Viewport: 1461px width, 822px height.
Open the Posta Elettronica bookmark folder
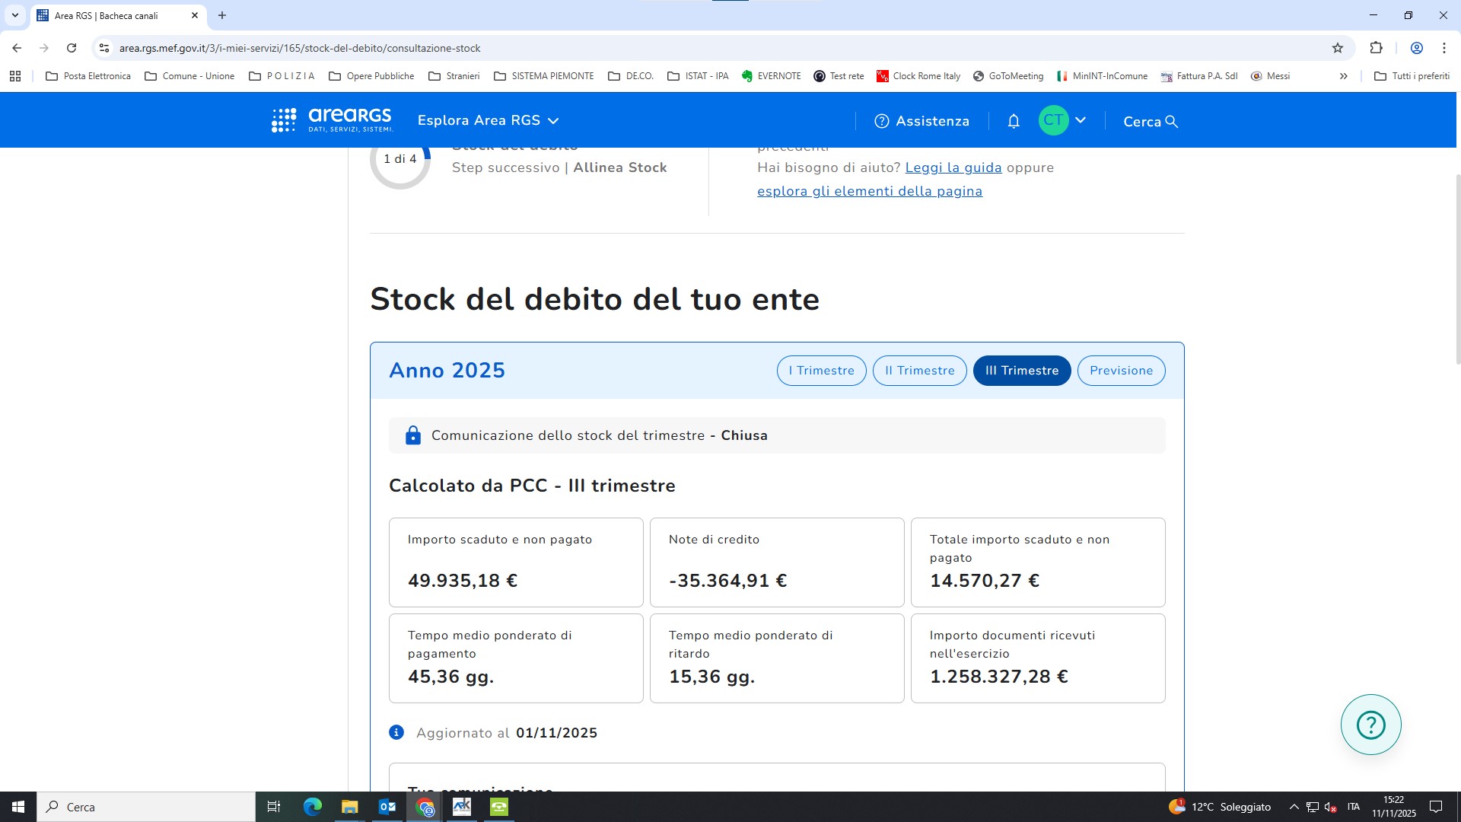(88, 76)
